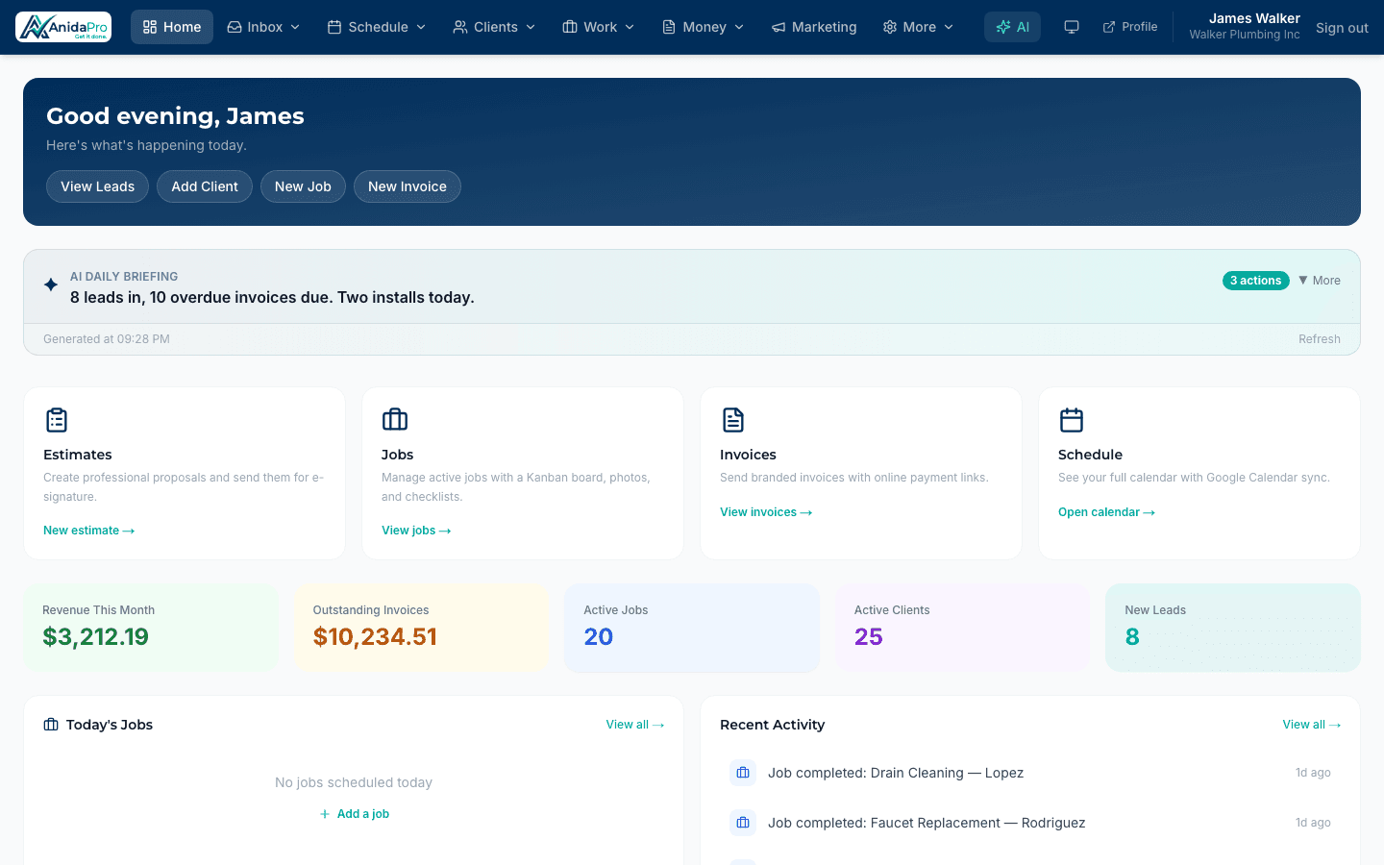Open the Active Jobs stat card

[x=692, y=628]
